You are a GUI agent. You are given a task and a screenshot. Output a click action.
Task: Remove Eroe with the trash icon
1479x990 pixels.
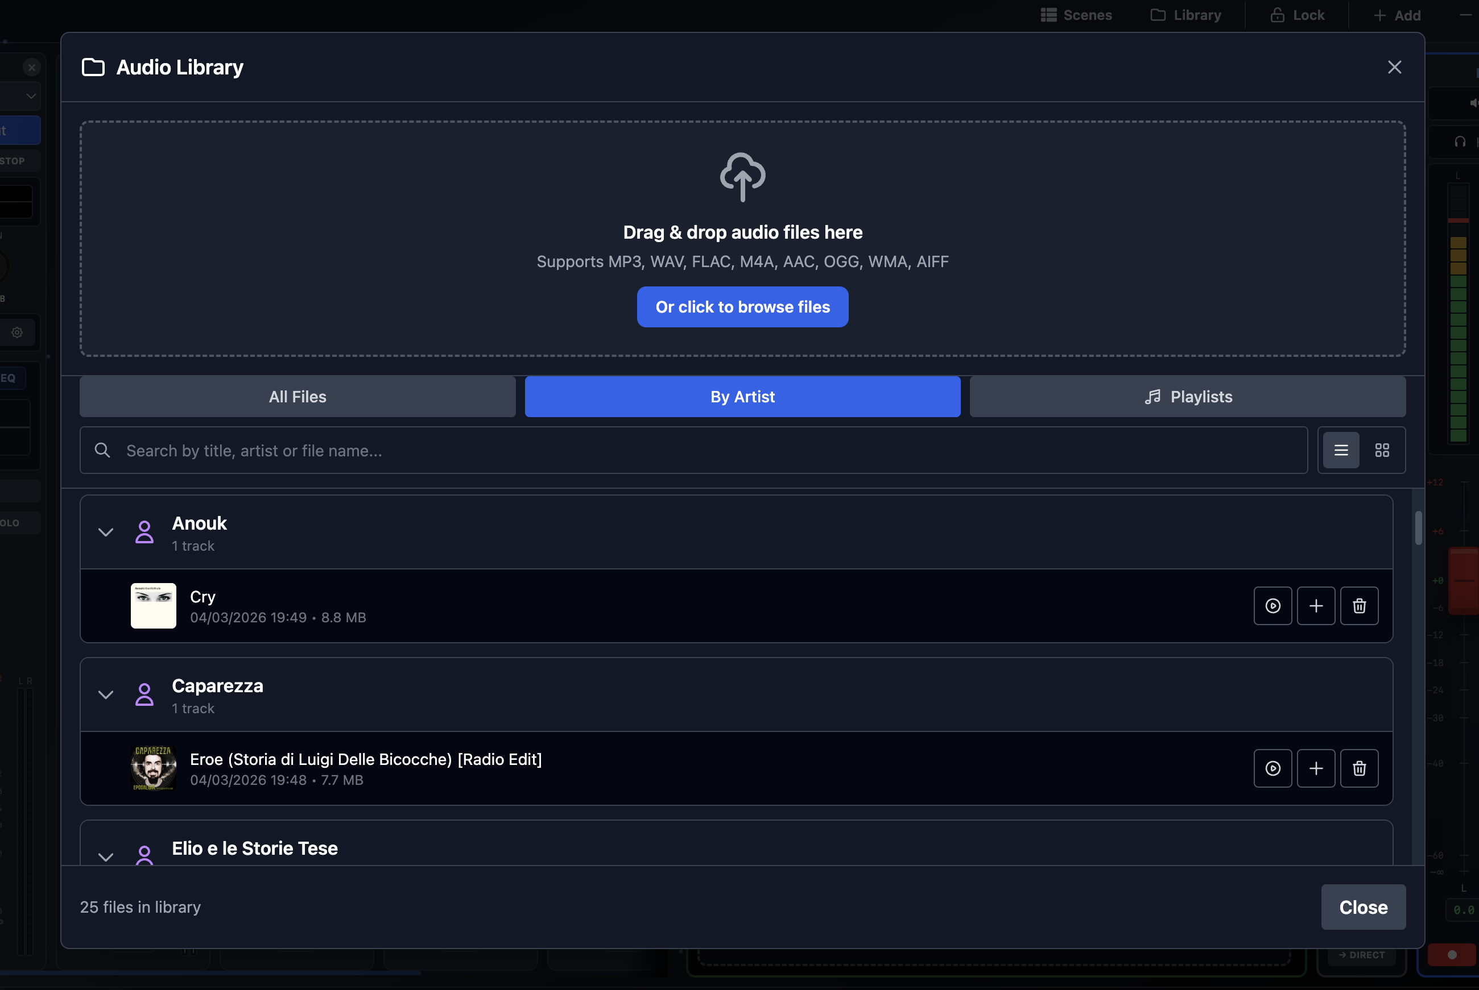pos(1360,768)
